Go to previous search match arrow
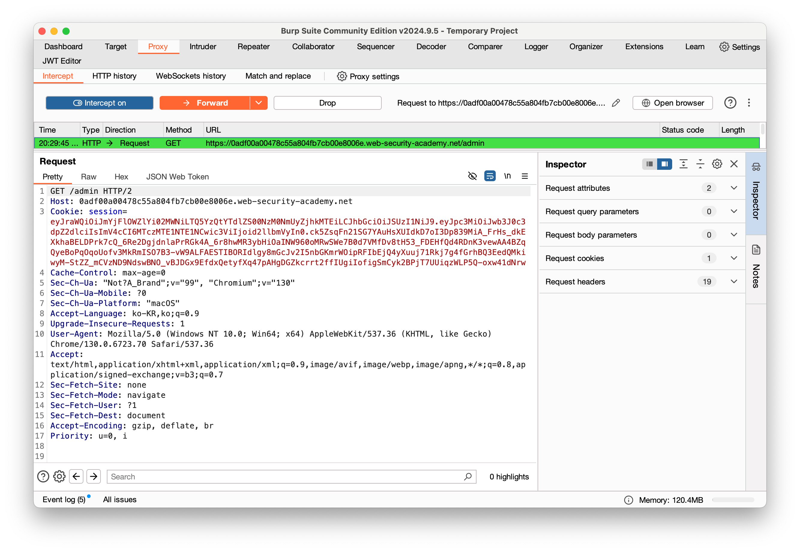 [x=76, y=476]
